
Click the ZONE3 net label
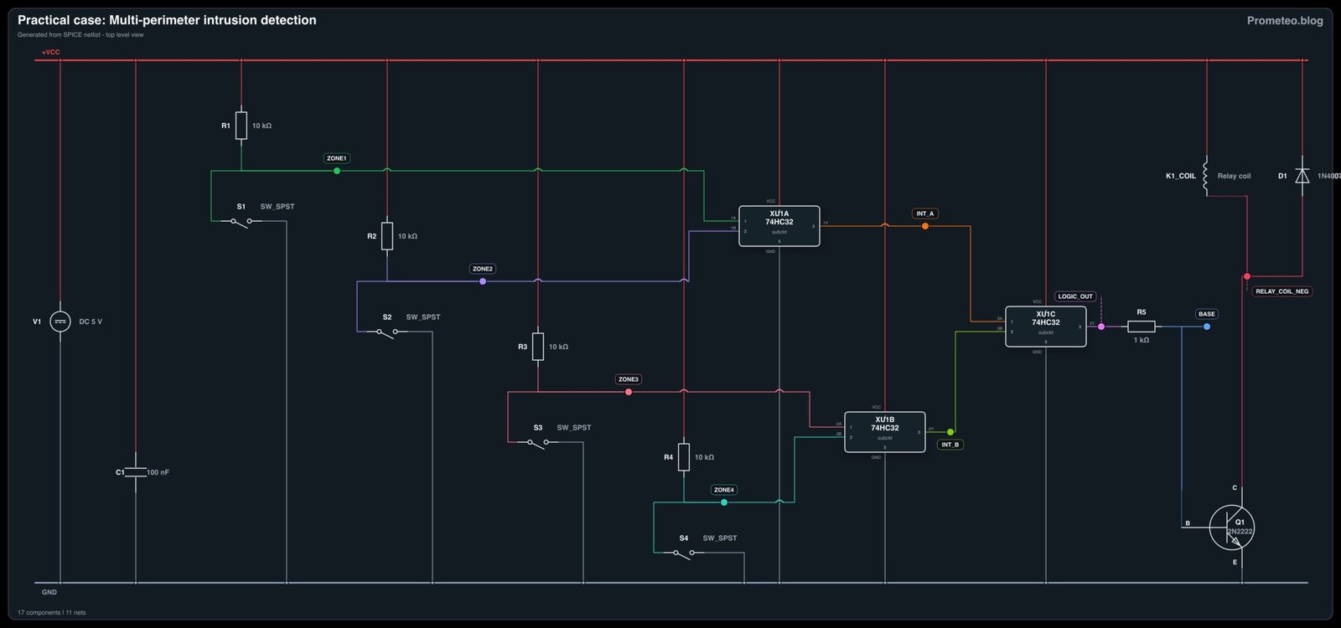click(629, 379)
